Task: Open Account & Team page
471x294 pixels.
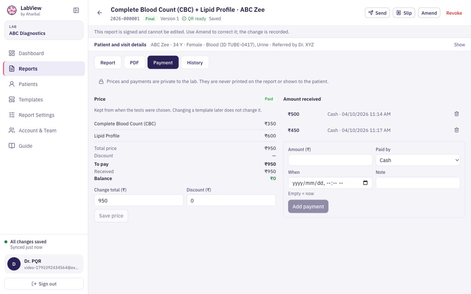Action: click(44, 130)
